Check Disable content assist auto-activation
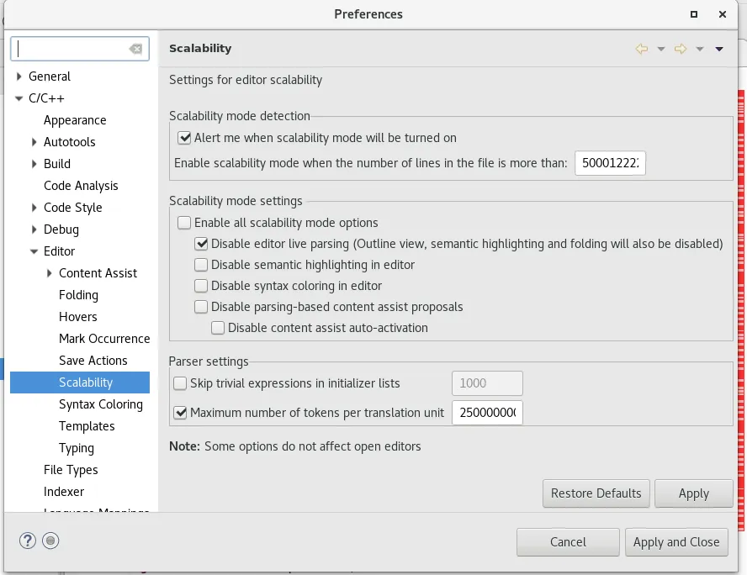The height and width of the screenshot is (575, 747). point(218,328)
